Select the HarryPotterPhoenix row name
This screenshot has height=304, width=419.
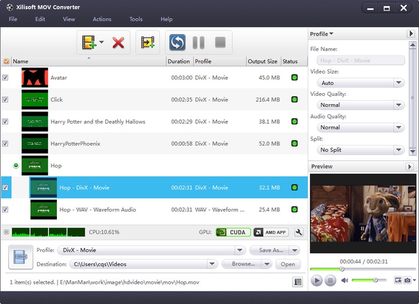point(75,144)
